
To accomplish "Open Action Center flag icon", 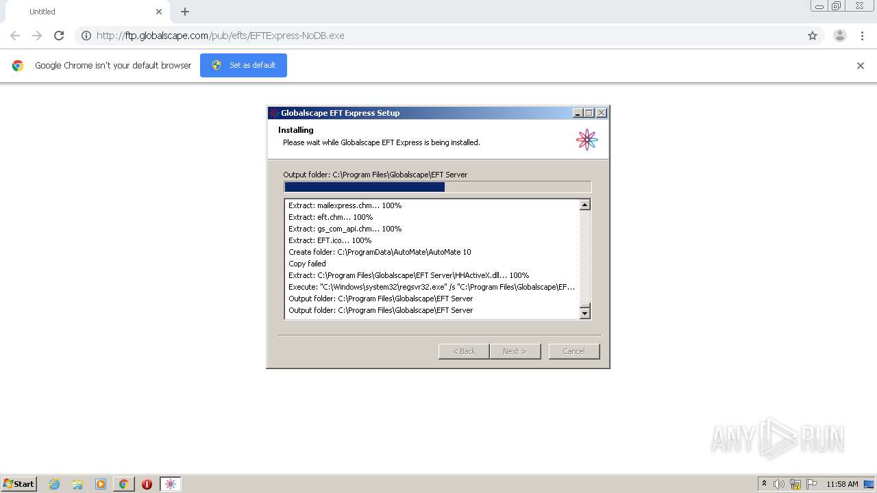I will click(x=812, y=484).
